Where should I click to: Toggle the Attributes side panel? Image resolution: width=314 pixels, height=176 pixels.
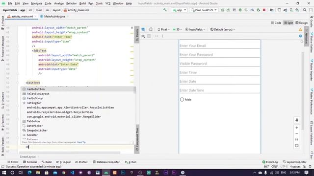tap(306, 36)
